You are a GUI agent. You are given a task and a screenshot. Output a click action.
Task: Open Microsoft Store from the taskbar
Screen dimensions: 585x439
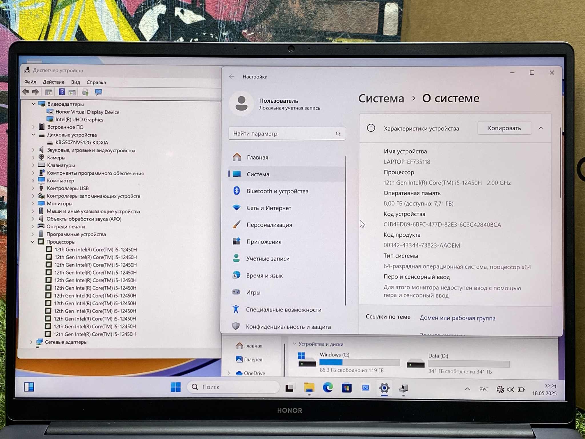pyautogui.click(x=346, y=388)
